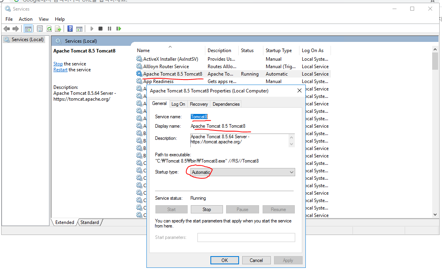
Task: Sort by the Status column header
Action: coord(251,50)
